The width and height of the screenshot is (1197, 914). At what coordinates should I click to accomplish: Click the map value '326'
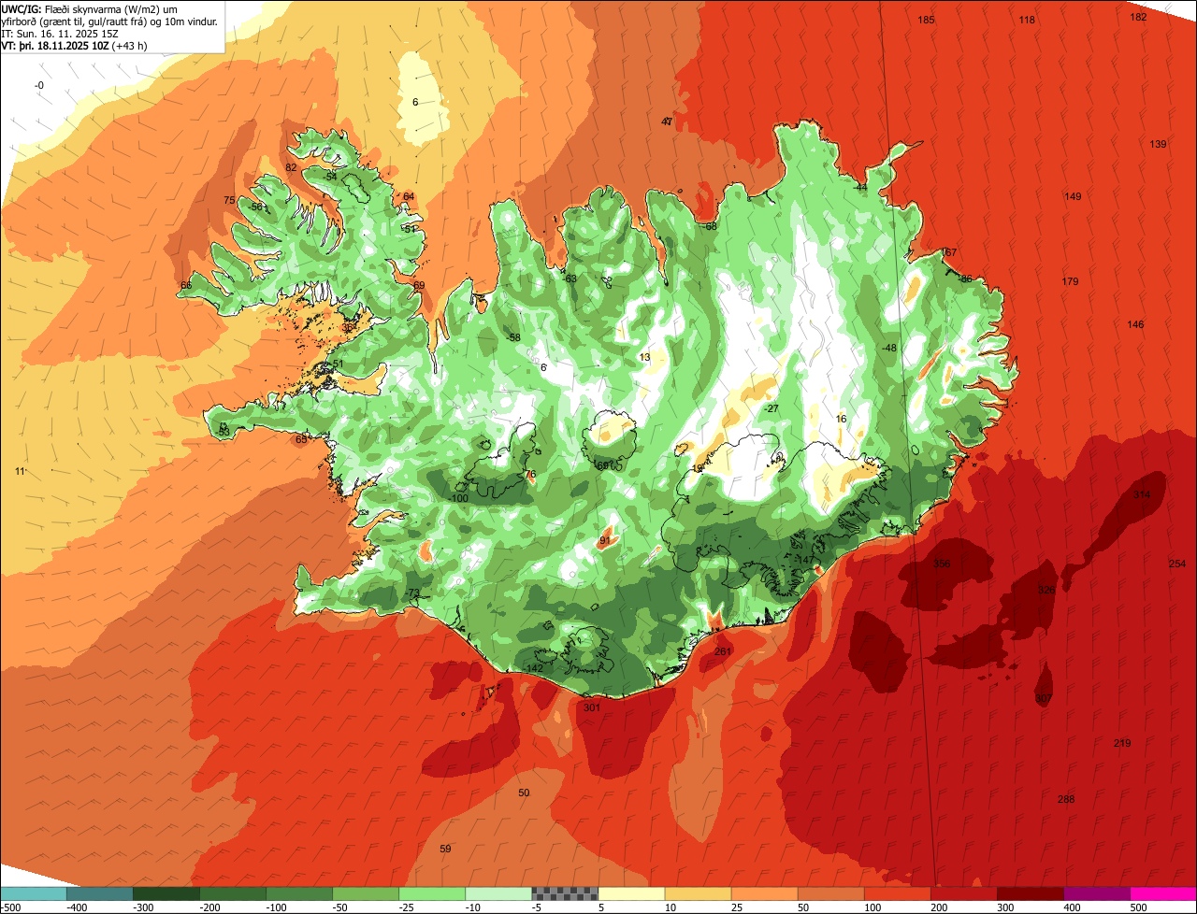(1046, 590)
